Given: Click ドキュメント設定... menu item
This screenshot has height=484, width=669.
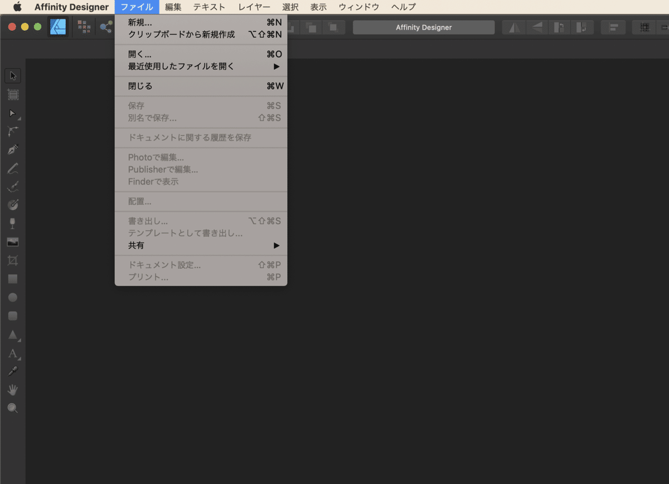Looking at the screenshot, I should [x=201, y=265].
